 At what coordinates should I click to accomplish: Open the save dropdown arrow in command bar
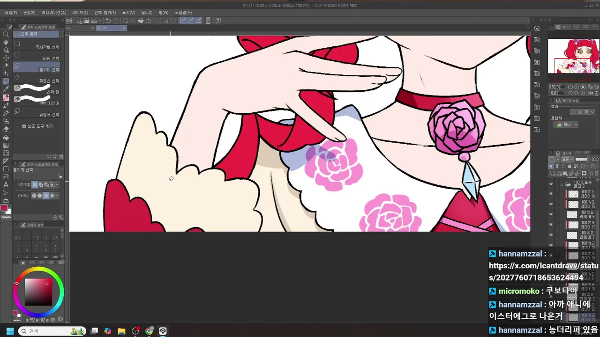click(x=99, y=21)
